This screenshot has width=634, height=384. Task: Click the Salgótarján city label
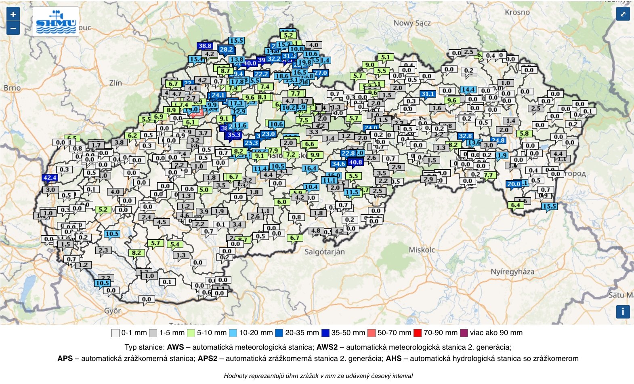pyautogui.click(x=325, y=251)
